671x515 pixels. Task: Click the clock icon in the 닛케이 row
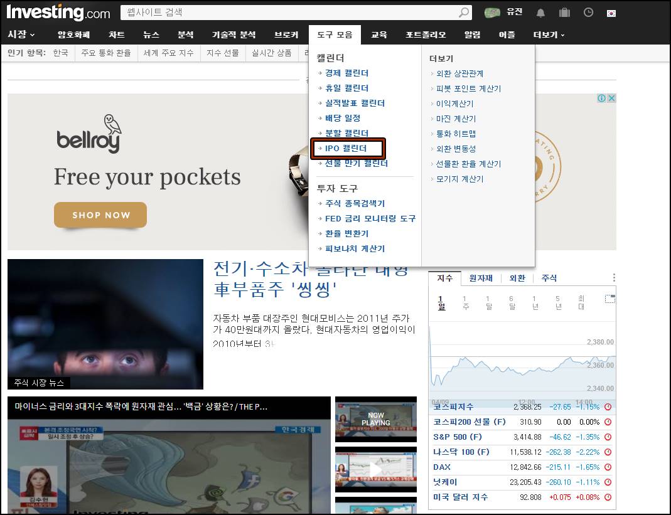(608, 482)
